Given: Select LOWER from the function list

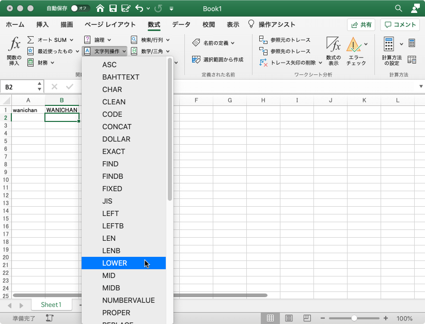Looking at the screenshot, I should coord(123,263).
